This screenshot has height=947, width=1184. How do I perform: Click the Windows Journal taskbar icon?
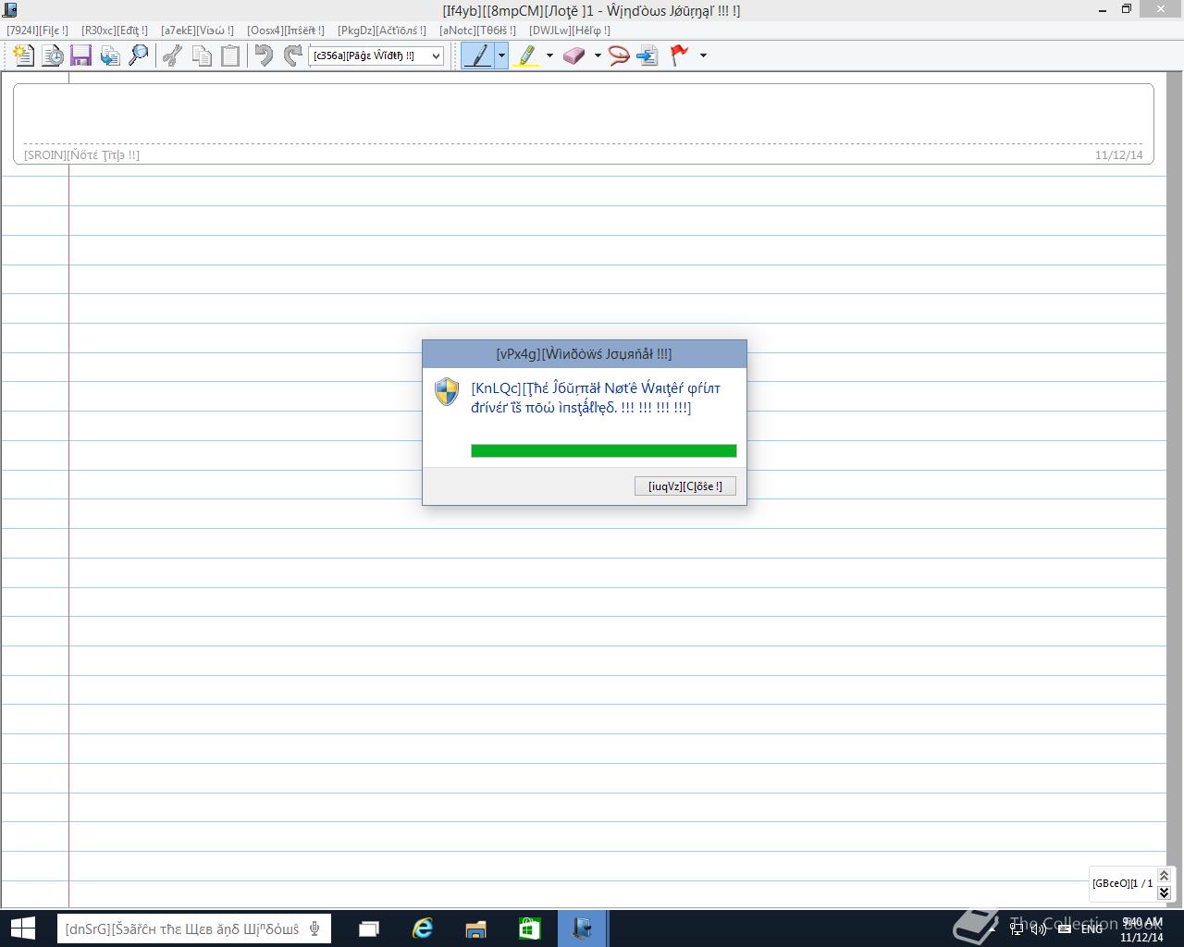(582, 929)
